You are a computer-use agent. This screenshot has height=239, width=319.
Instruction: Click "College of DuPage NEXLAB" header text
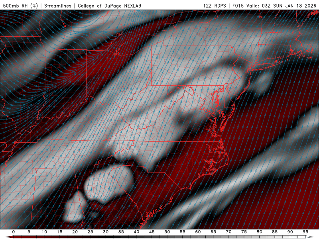coord(109,6)
